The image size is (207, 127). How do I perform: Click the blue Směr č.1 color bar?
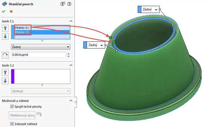pyautogui.click(x=12, y=32)
